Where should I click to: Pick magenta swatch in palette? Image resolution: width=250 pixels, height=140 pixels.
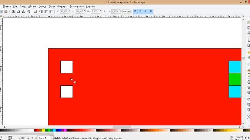pyautogui.click(x=65, y=130)
